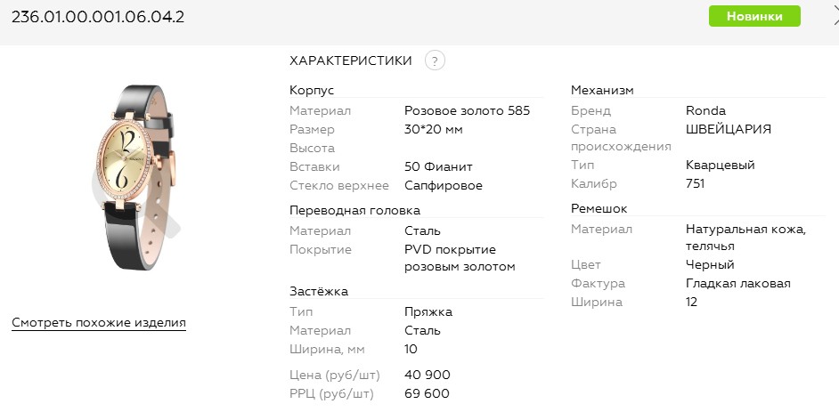839x420 pixels.
Task: Close the product details panel
Action: tap(835, 16)
